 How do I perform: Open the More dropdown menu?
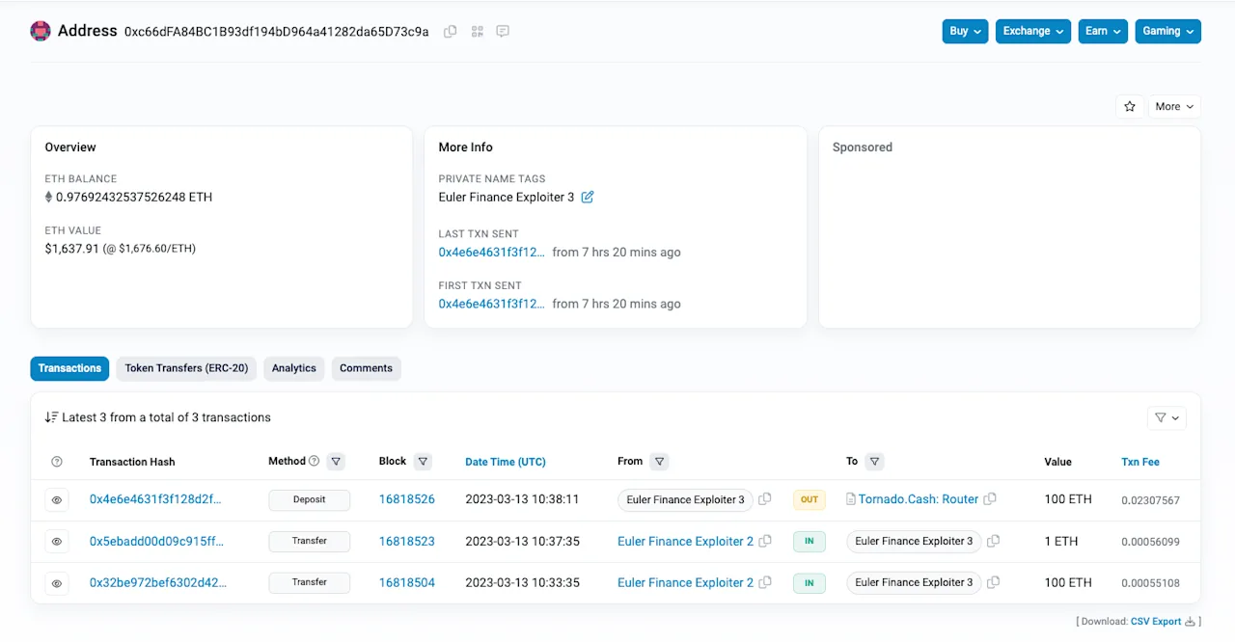(x=1174, y=107)
